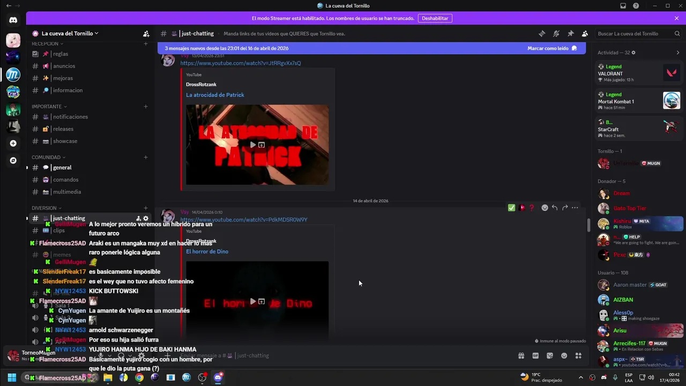Click Deshabilitar to disable Streamer mode
The height and width of the screenshot is (386, 686).
[435, 18]
